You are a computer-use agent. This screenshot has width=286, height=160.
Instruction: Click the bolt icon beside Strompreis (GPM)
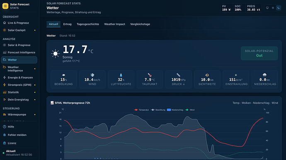tap(5, 85)
